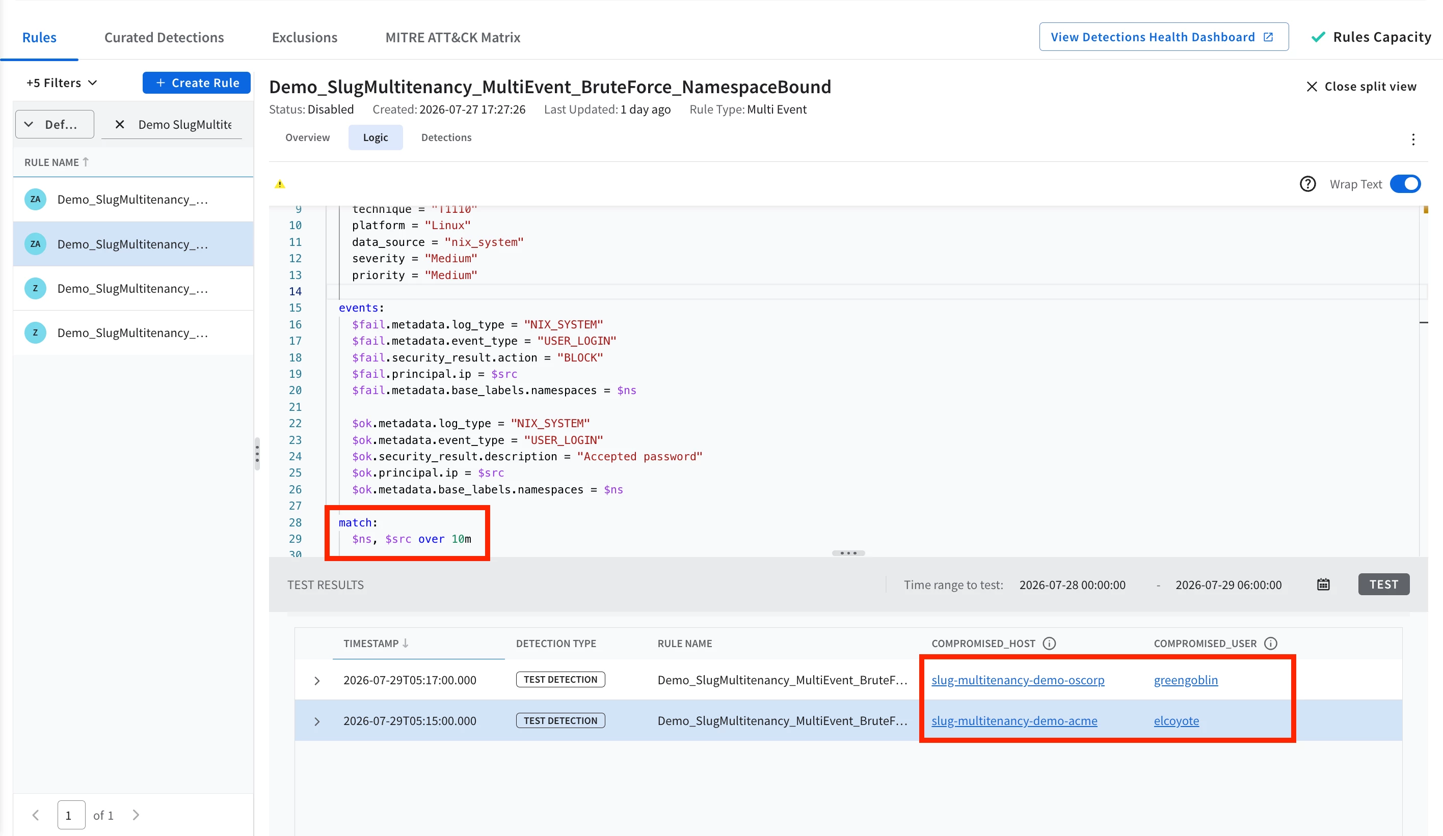The height and width of the screenshot is (836, 1443).
Task: Click the Create Rule button
Action: point(196,83)
